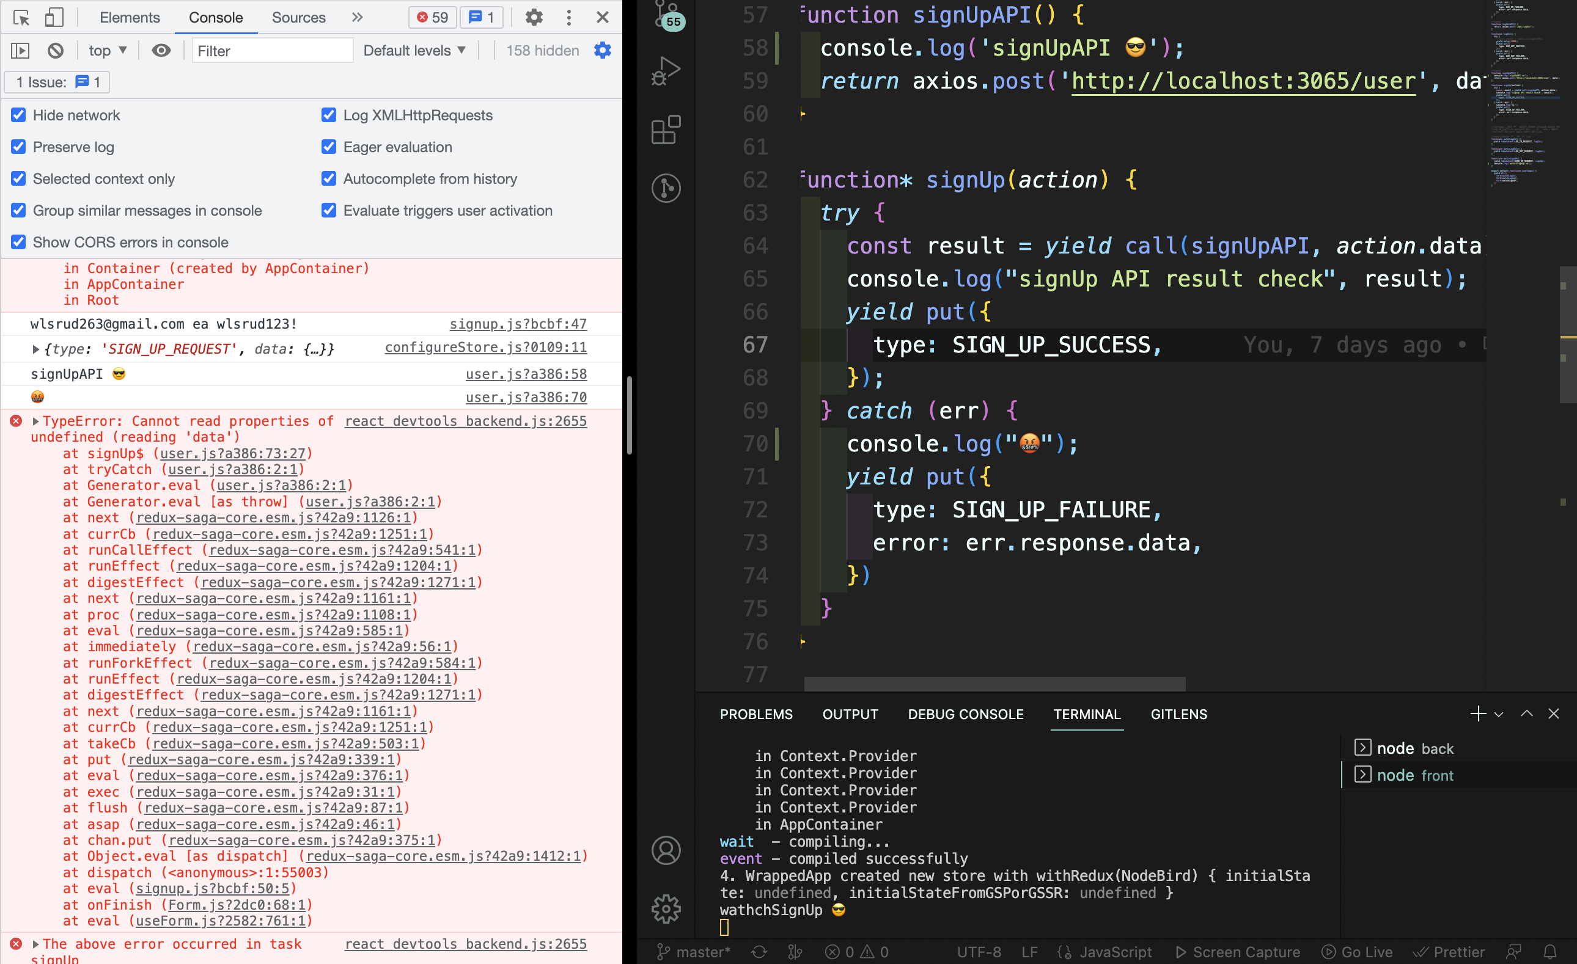Screen dimensions: 1577x964
Task: Open VS Code Accounts icon
Action: [x=666, y=851]
